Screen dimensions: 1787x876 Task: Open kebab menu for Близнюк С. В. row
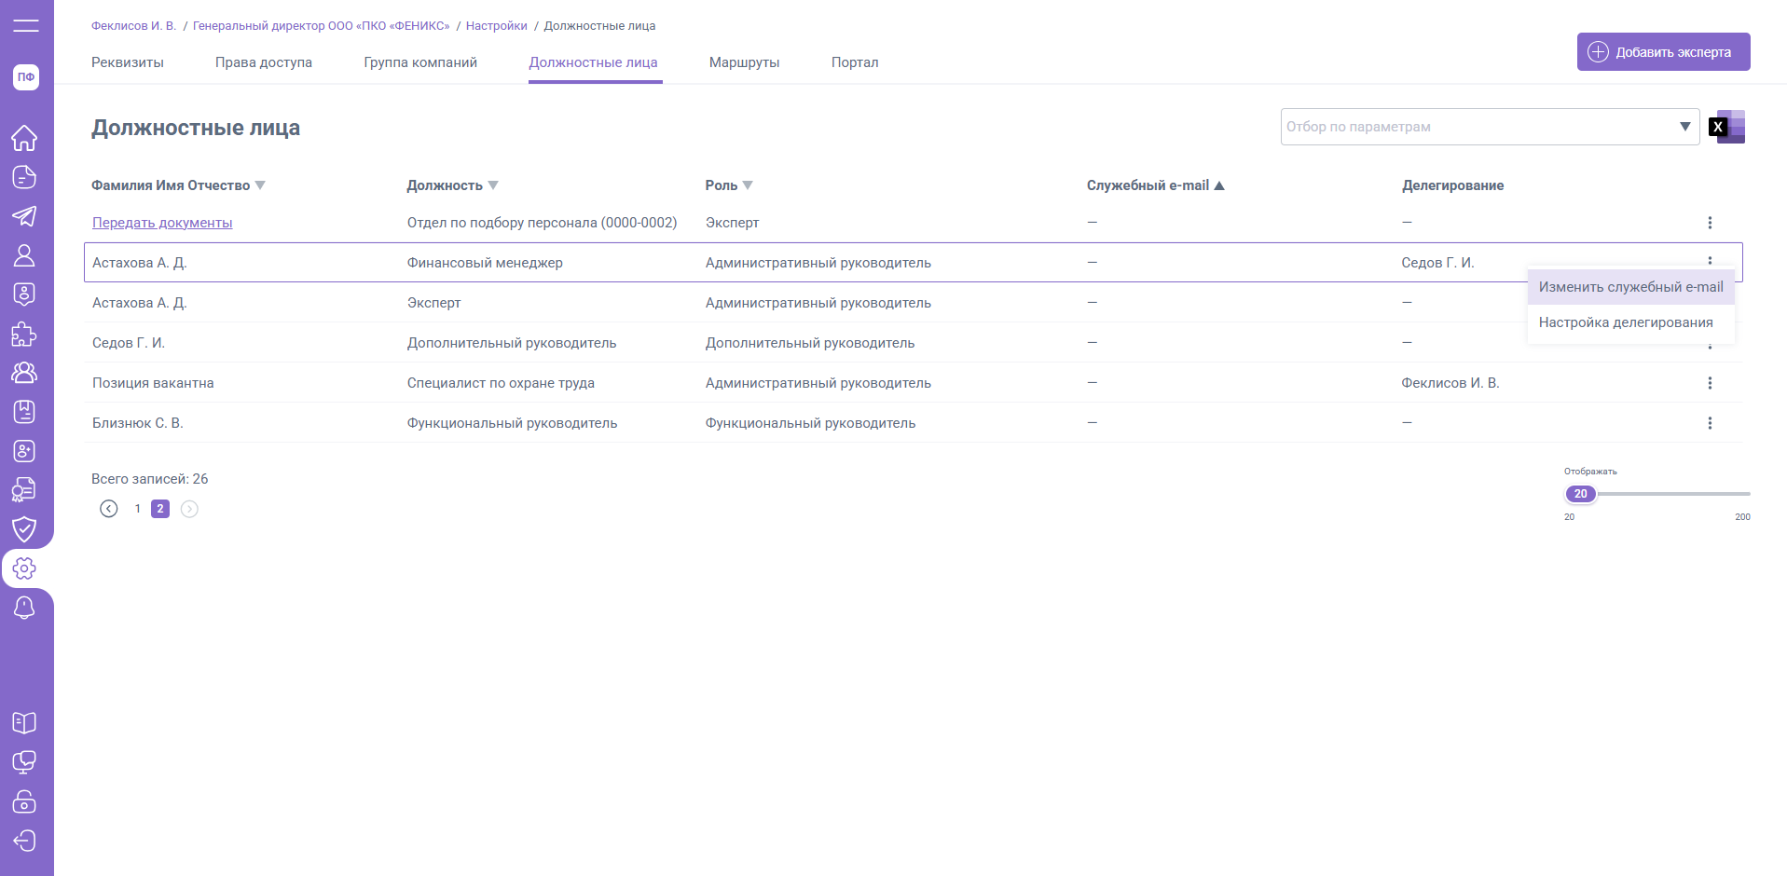(x=1710, y=423)
